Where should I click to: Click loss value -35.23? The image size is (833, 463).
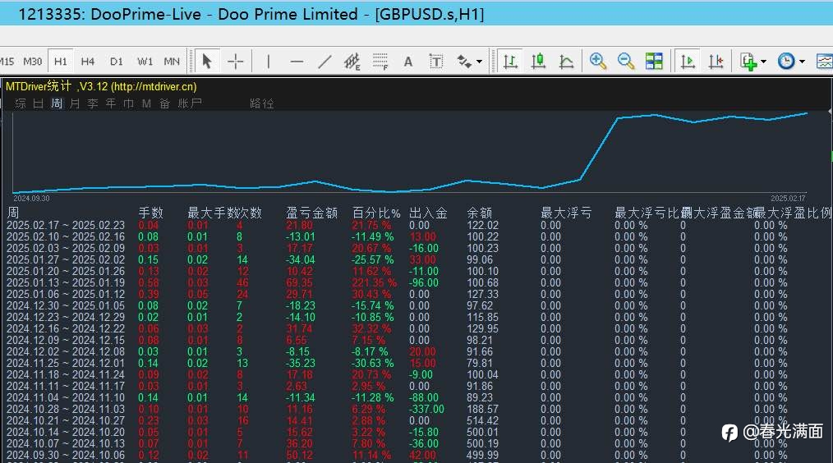tap(300, 363)
